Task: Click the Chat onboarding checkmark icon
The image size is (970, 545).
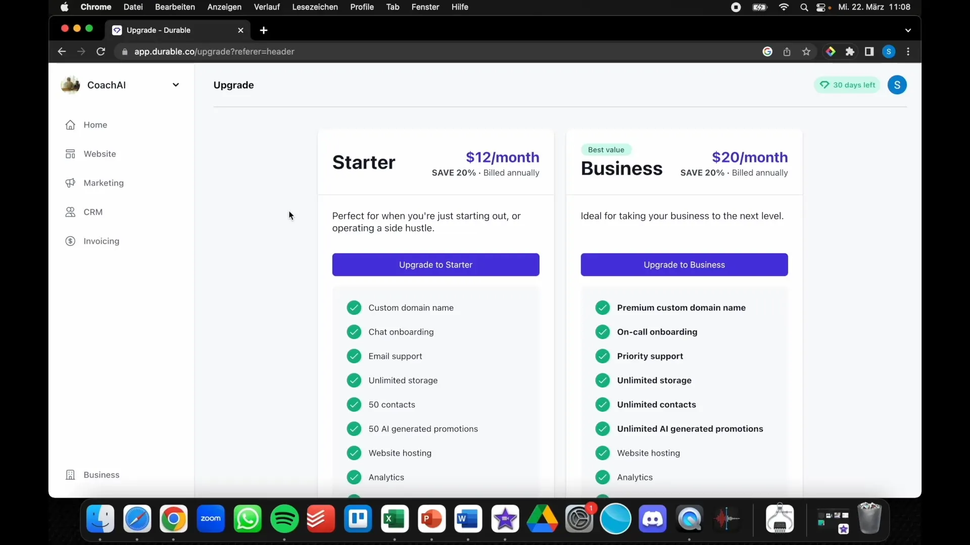Action: (x=354, y=332)
